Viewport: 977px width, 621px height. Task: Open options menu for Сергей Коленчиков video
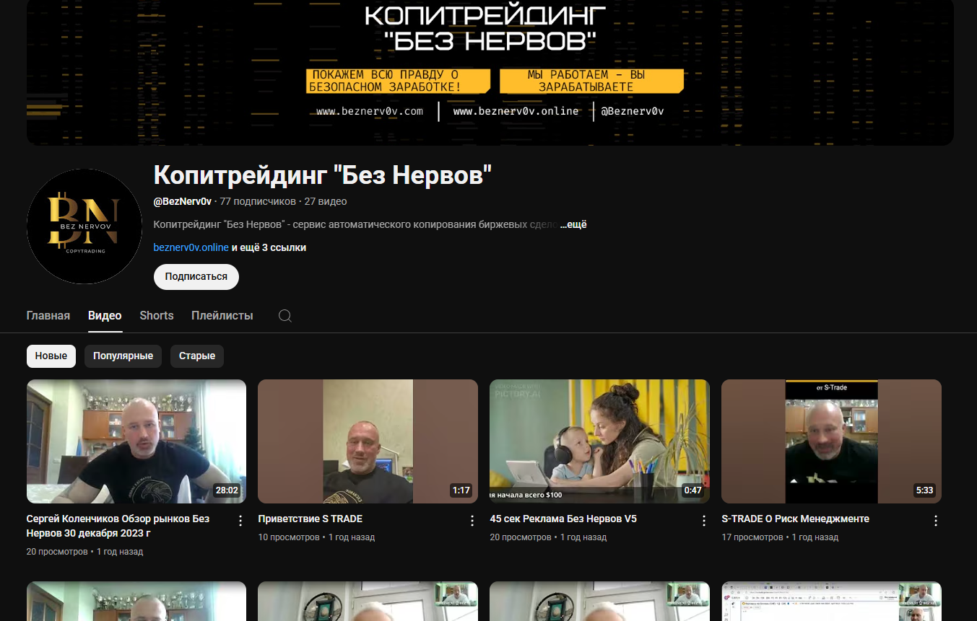[x=240, y=519]
